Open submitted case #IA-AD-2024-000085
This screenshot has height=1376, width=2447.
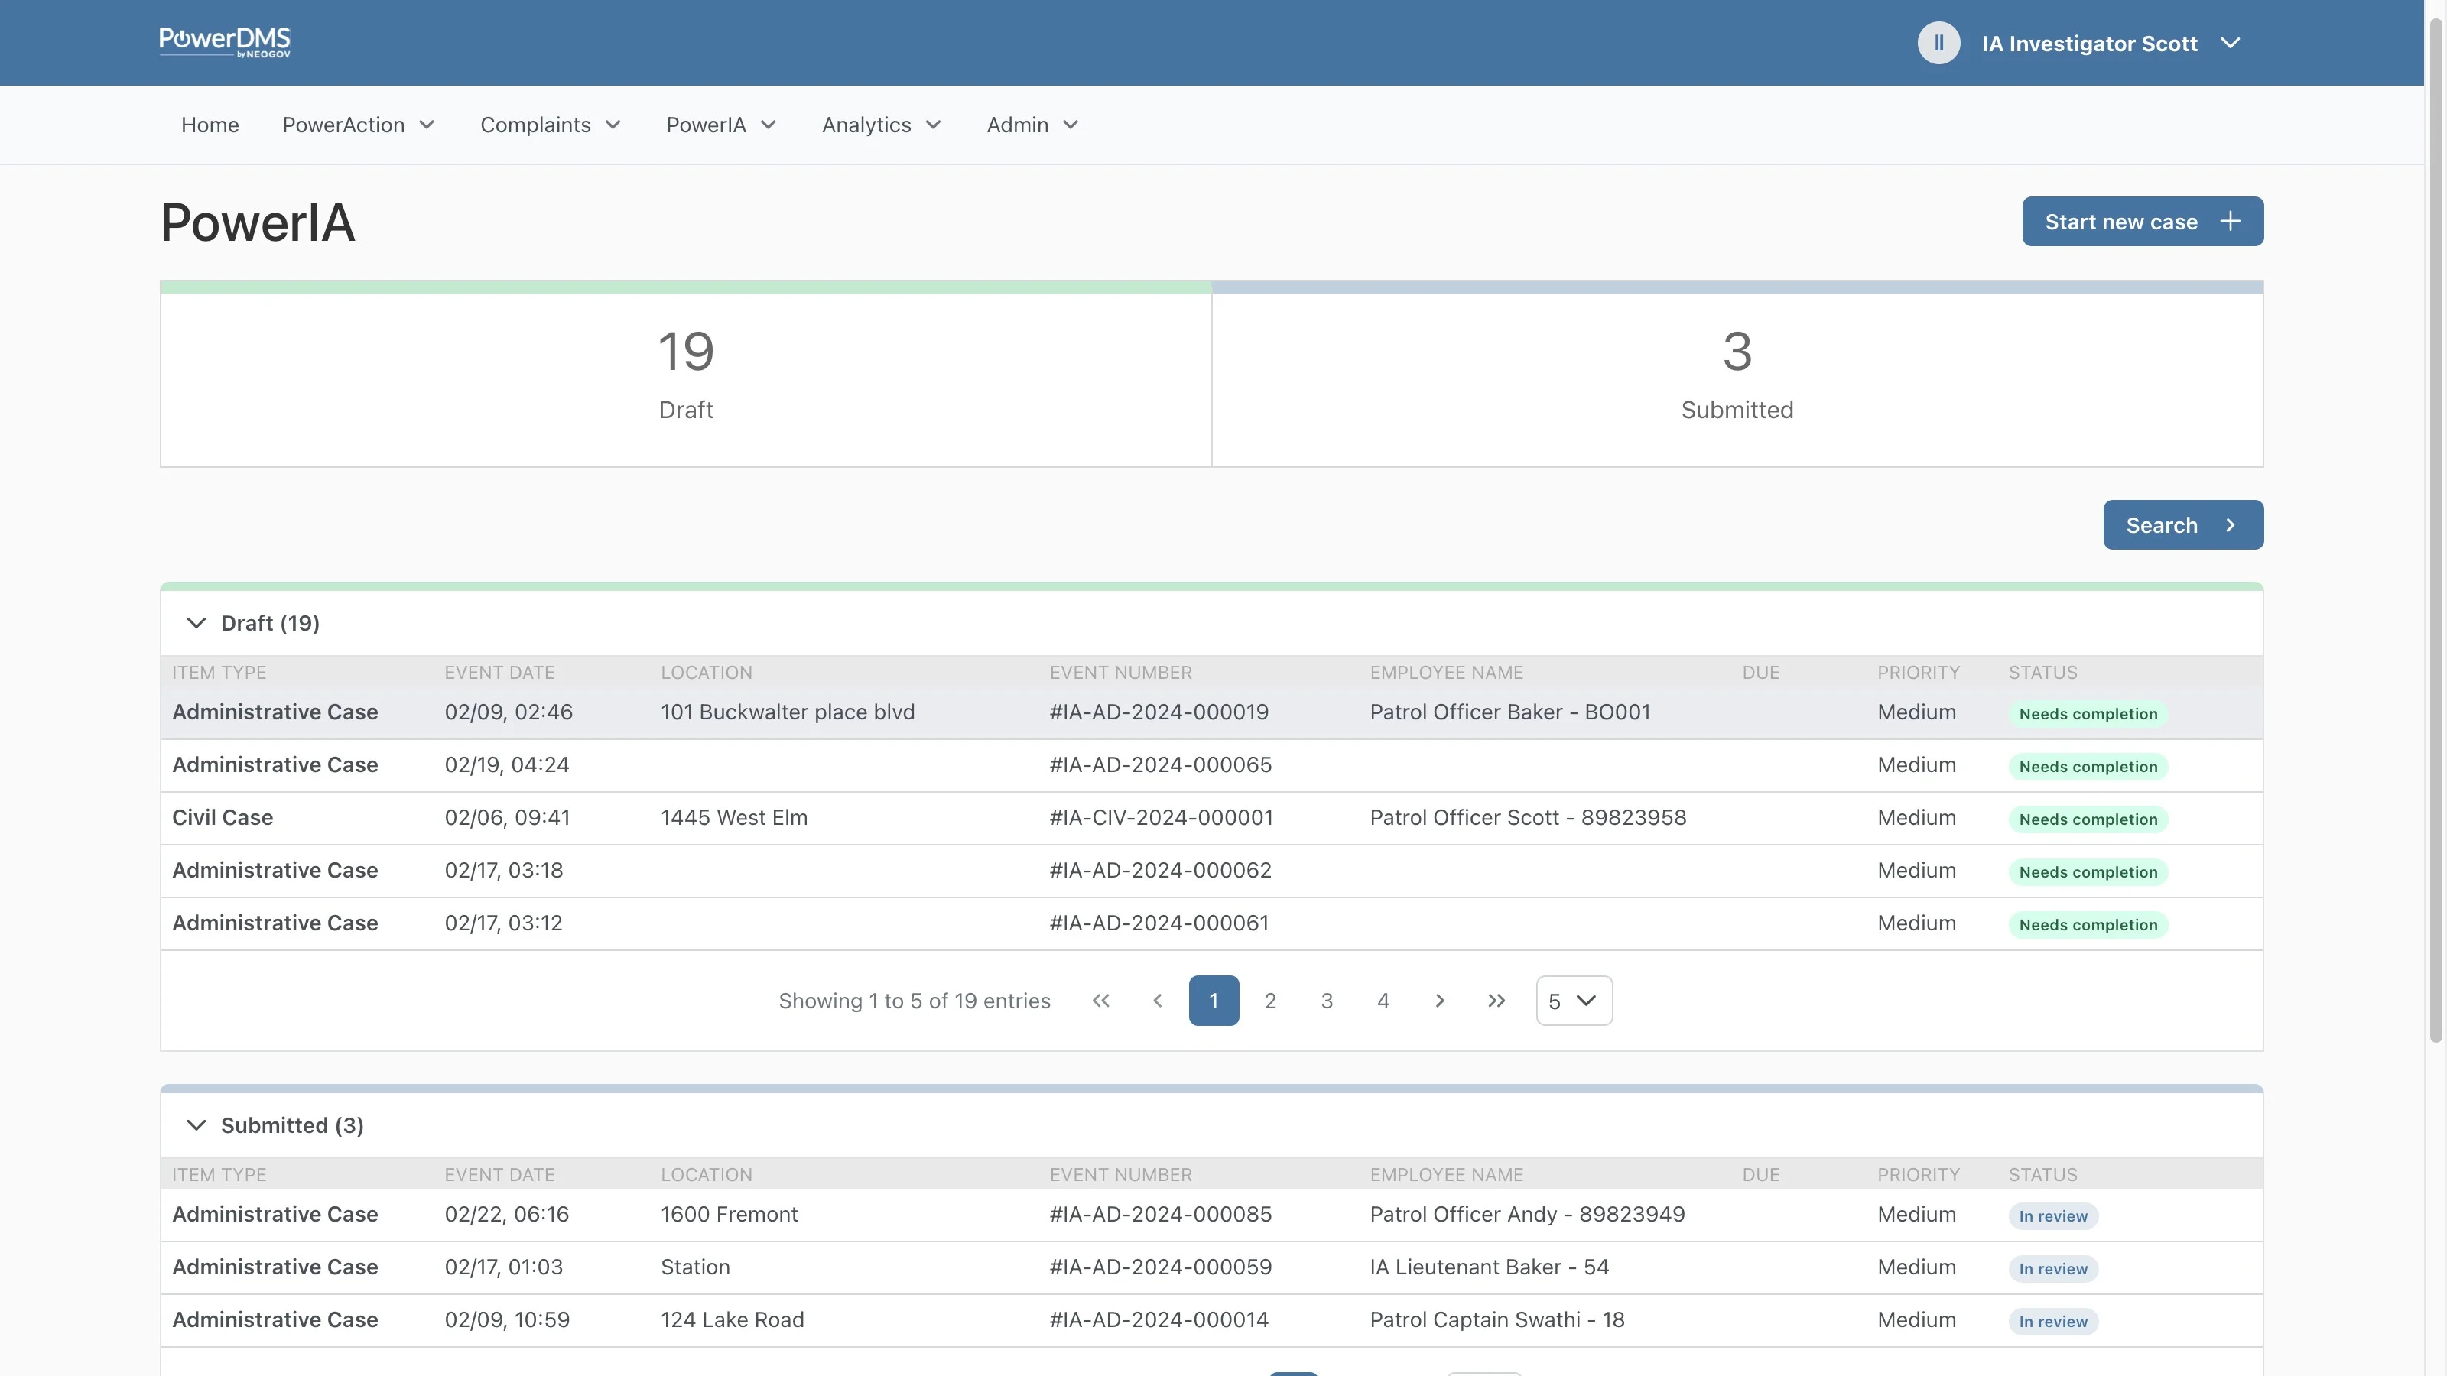[x=1211, y=1215]
